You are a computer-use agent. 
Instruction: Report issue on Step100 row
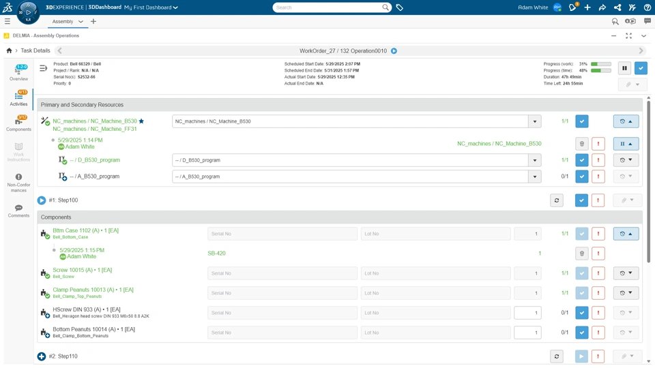click(x=598, y=200)
